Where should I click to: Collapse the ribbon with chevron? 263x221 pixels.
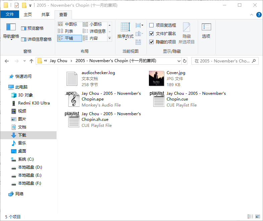pyautogui.click(x=251, y=15)
